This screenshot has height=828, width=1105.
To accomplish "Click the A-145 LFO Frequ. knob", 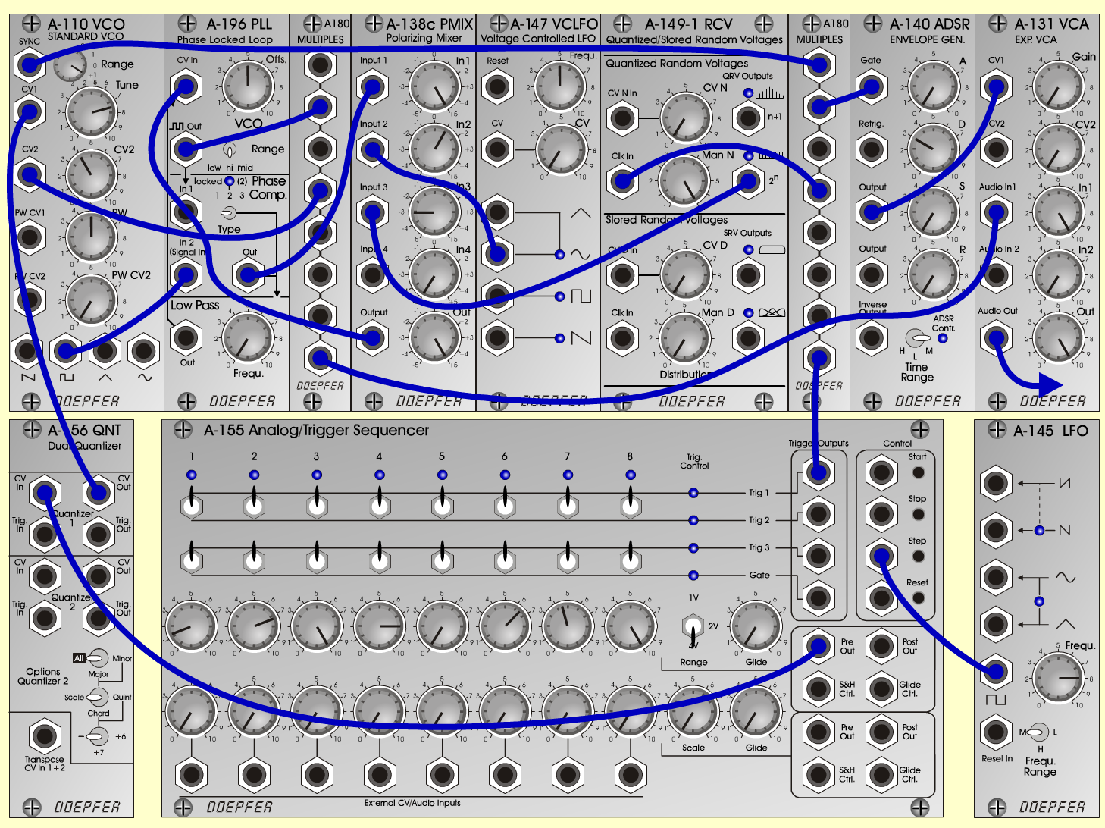I will pyautogui.click(x=1058, y=677).
